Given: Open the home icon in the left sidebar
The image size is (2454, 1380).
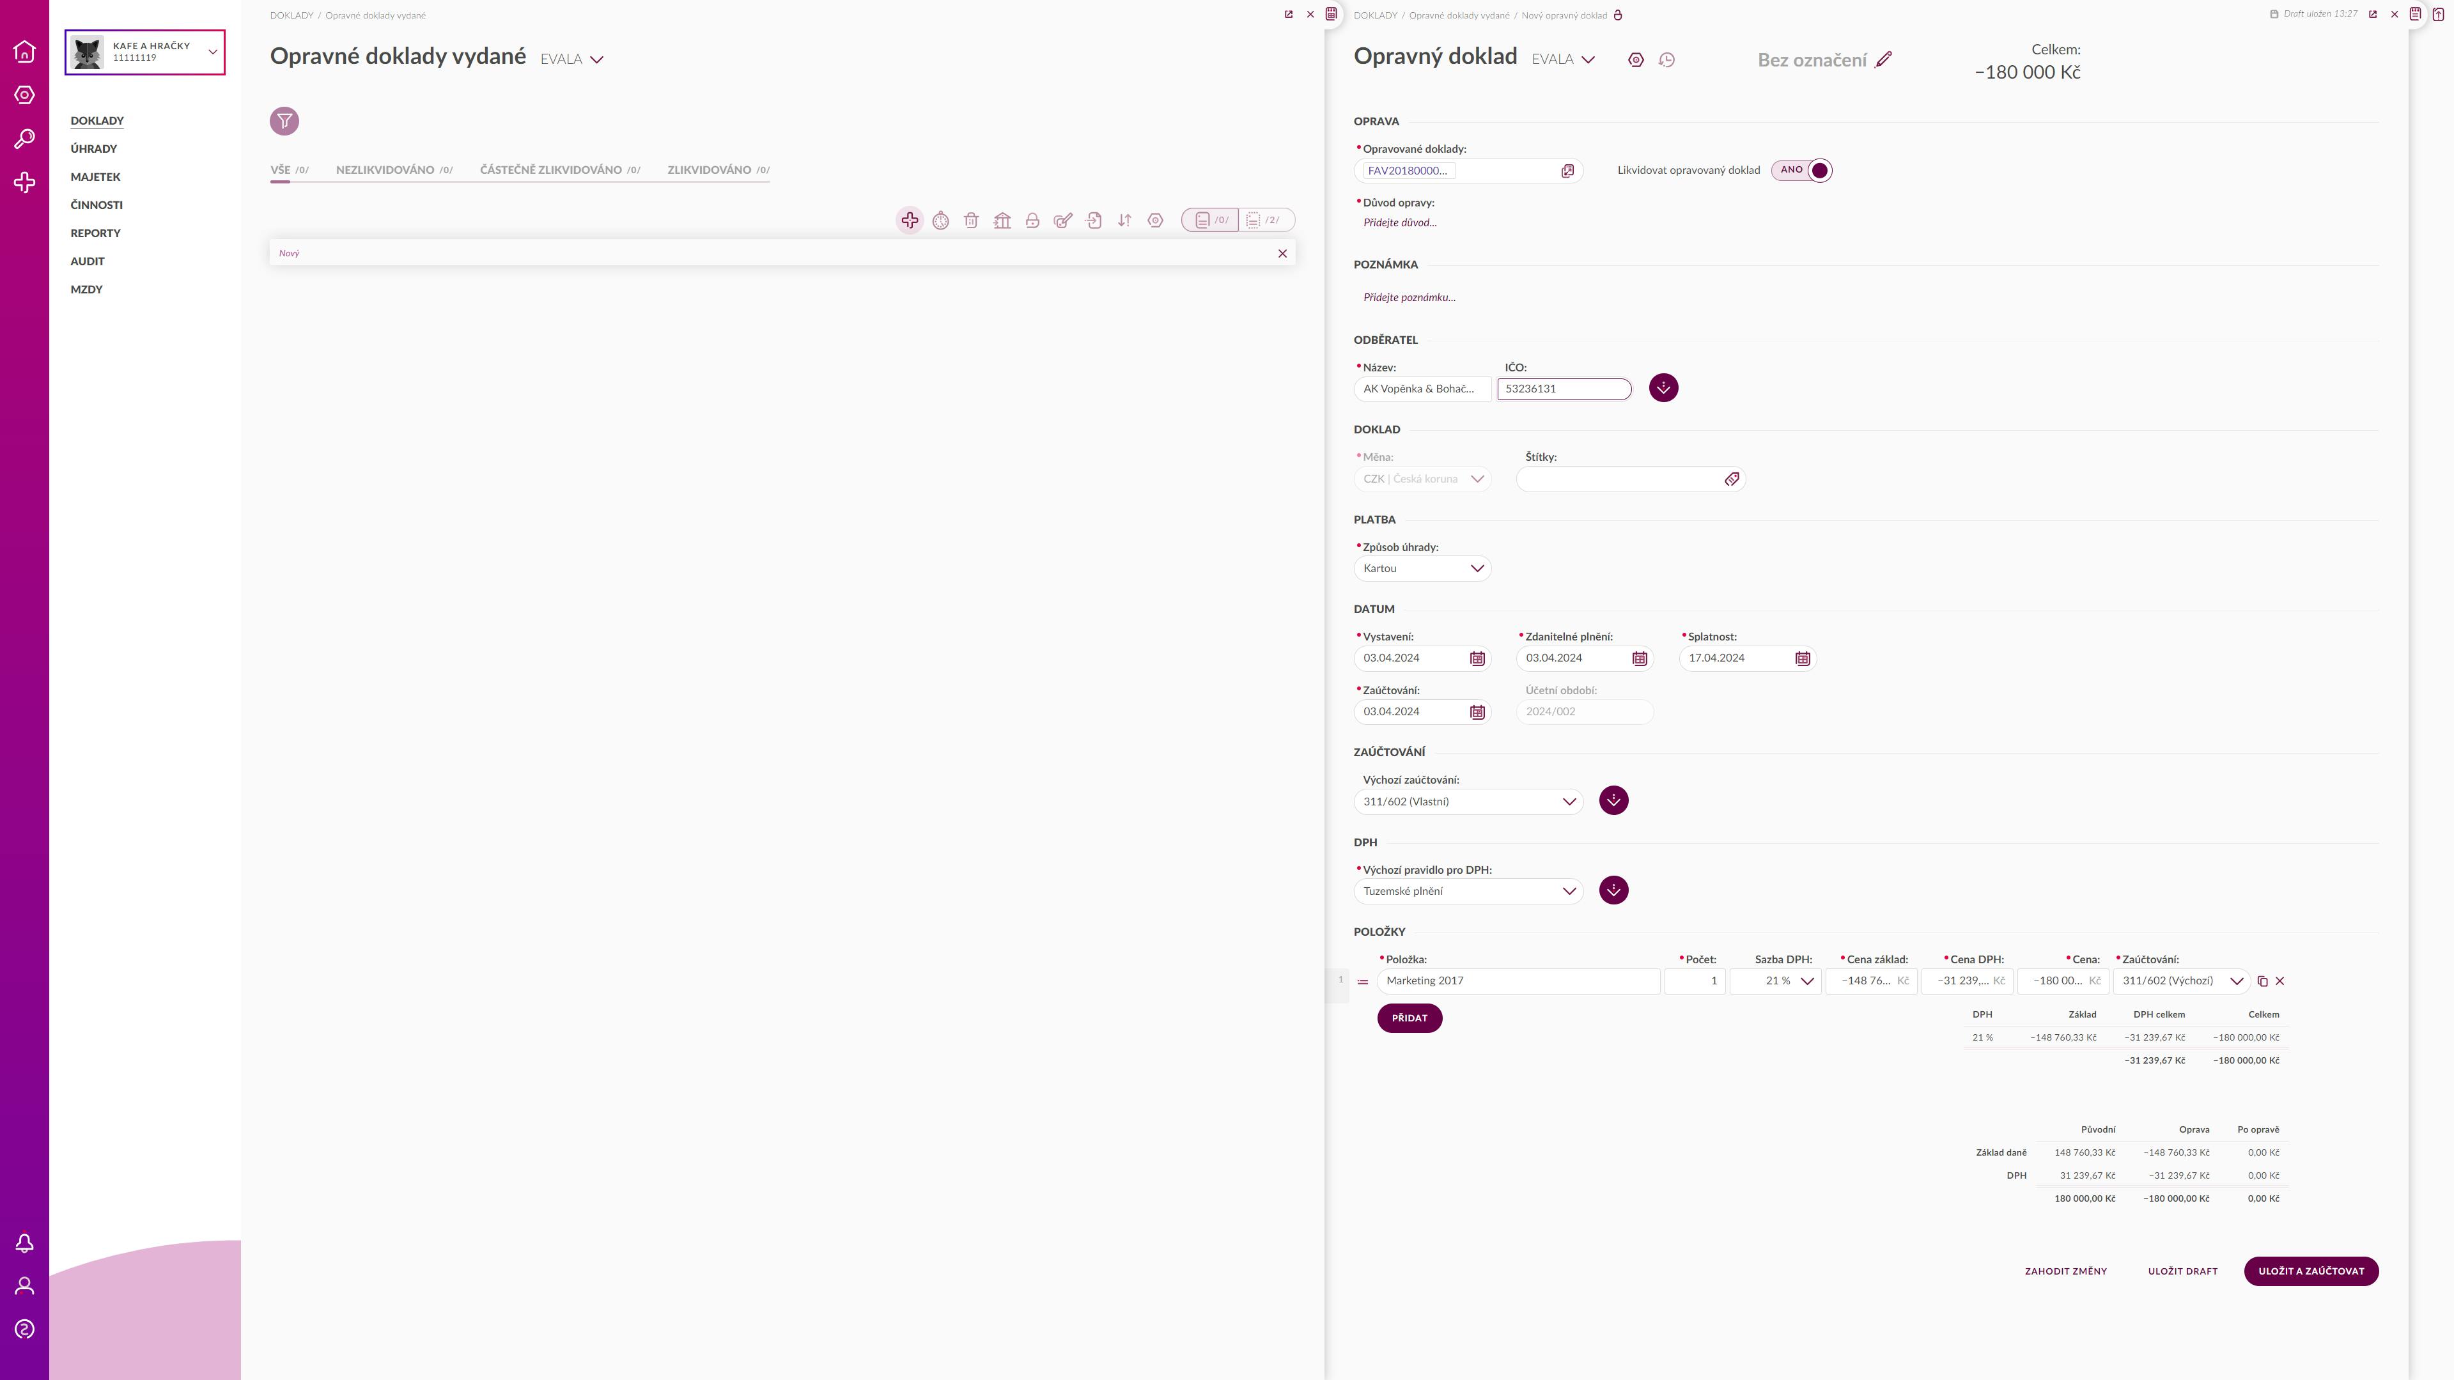Looking at the screenshot, I should 25,51.
